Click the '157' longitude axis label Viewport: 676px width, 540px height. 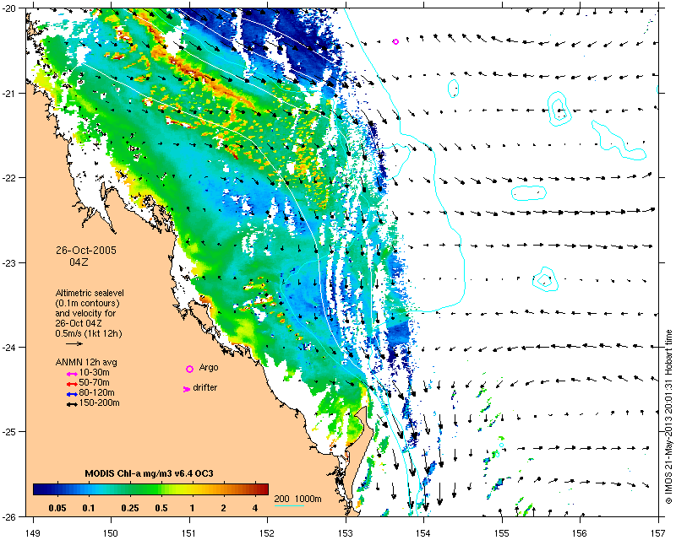(658, 533)
